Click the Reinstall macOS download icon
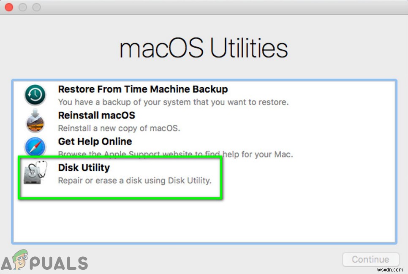The width and height of the screenshot is (408, 274). [35, 121]
